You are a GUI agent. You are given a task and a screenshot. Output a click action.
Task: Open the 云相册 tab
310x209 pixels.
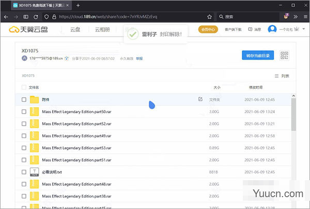click(x=102, y=29)
